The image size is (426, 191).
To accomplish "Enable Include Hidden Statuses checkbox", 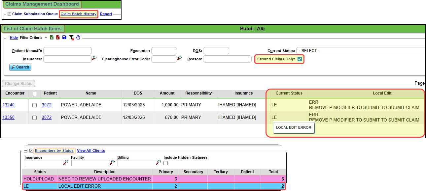I will click(166, 163).
